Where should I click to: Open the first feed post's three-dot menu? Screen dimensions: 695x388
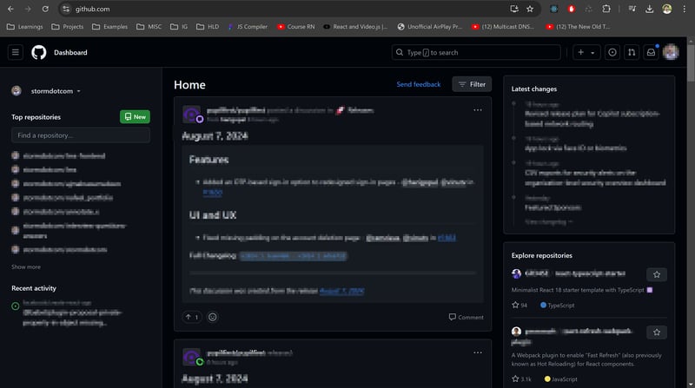click(x=477, y=111)
